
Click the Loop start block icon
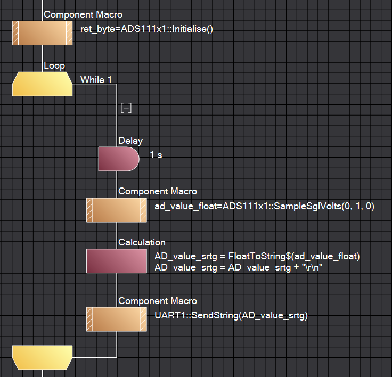[x=42, y=84]
